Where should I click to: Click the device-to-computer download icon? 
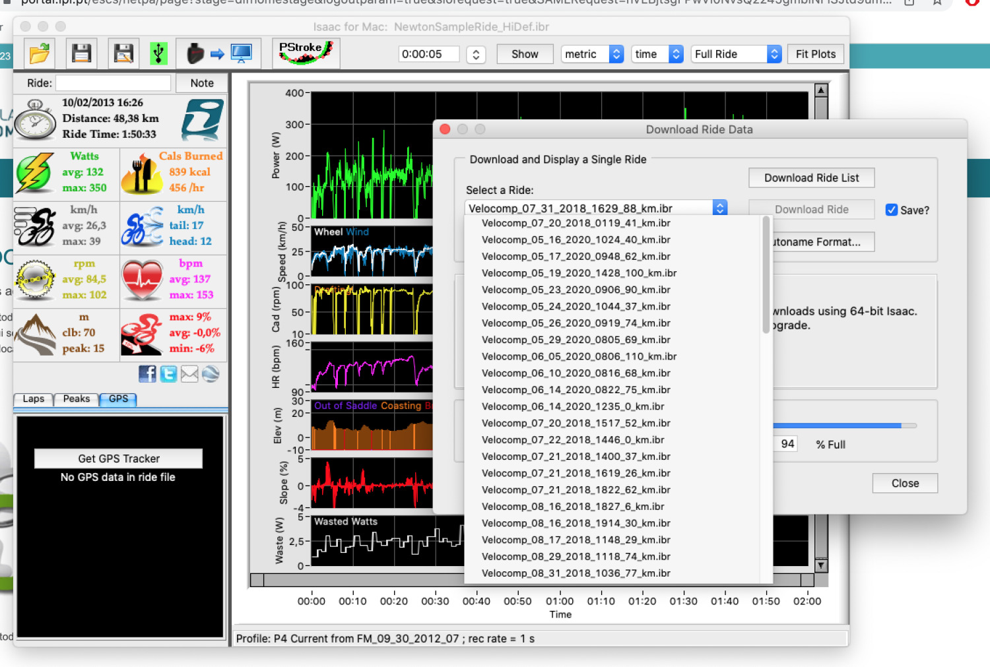point(218,53)
